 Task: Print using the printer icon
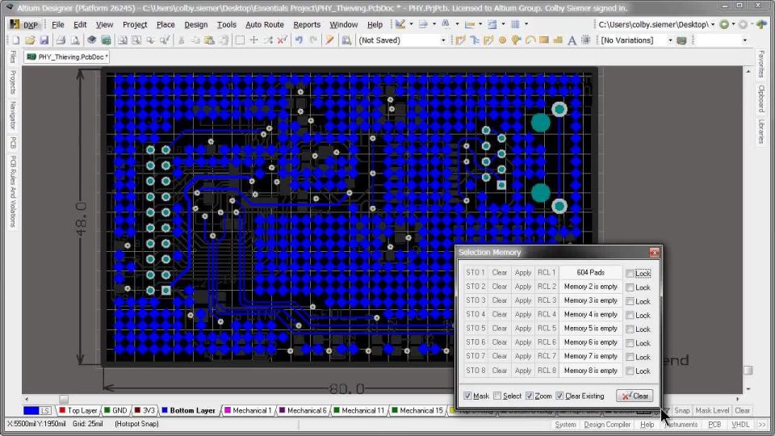pos(61,40)
